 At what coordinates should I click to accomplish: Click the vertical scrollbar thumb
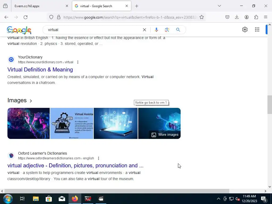[x=270, y=105]
